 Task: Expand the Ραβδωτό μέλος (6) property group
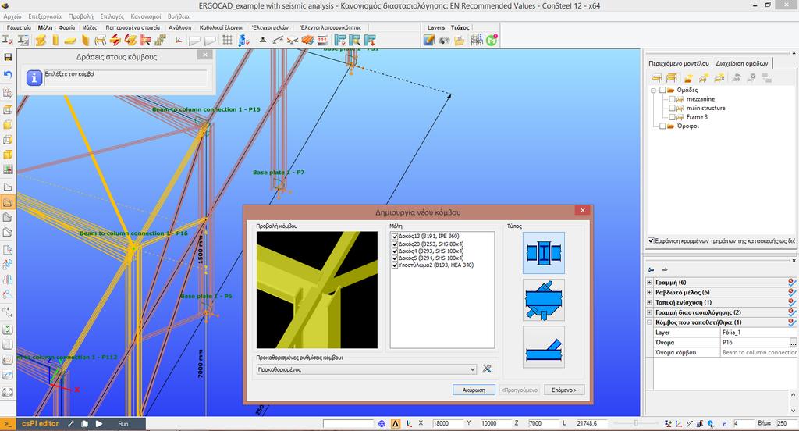tap(649, 292)
